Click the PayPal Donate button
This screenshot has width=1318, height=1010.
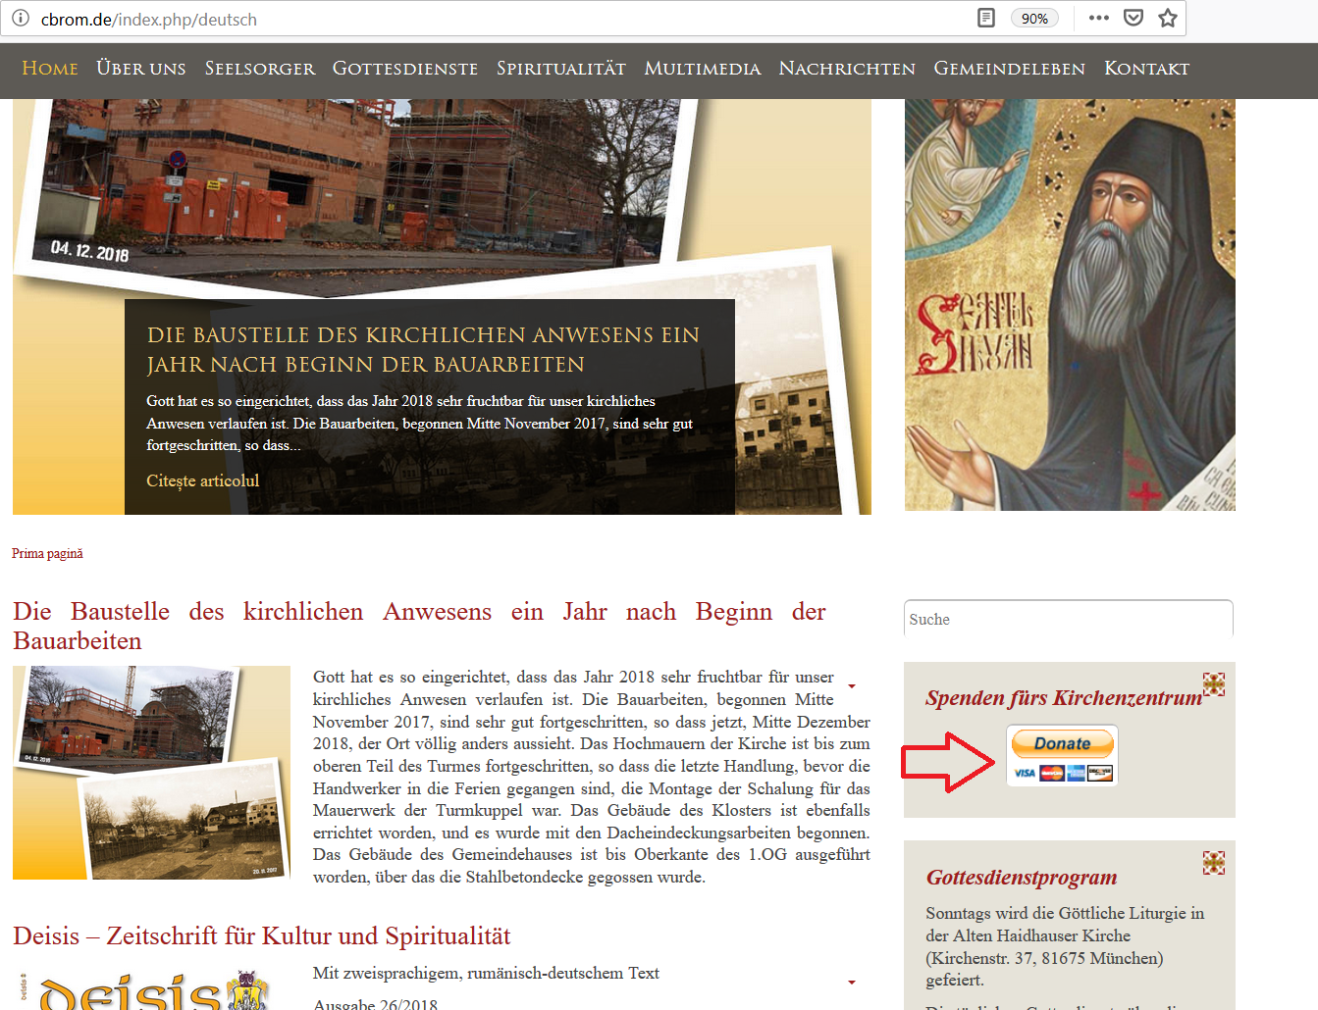tap(1062, 744)
